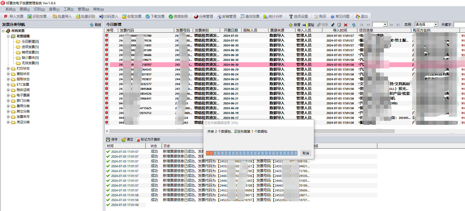This screenshot has width=465, height=211.
Task: Select 扫码录入 scan entry tool
Action: coord(109,16)
